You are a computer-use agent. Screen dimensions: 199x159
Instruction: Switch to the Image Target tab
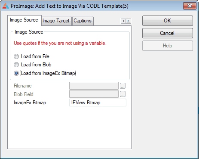tap(56, 21)
